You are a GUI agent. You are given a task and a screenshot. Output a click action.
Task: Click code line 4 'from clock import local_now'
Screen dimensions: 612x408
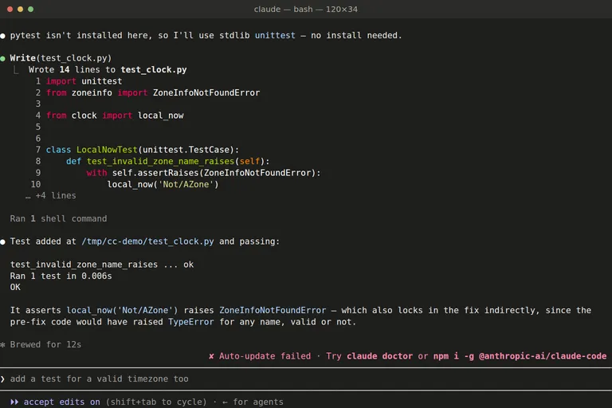pyautogui.click(x=115, y=116)
